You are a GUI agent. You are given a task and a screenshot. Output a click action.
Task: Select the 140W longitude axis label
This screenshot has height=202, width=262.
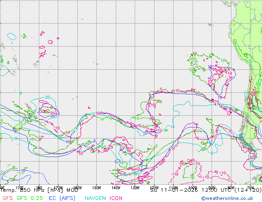(116, 188)
